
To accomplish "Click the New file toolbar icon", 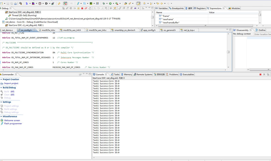I will [2, 4].
